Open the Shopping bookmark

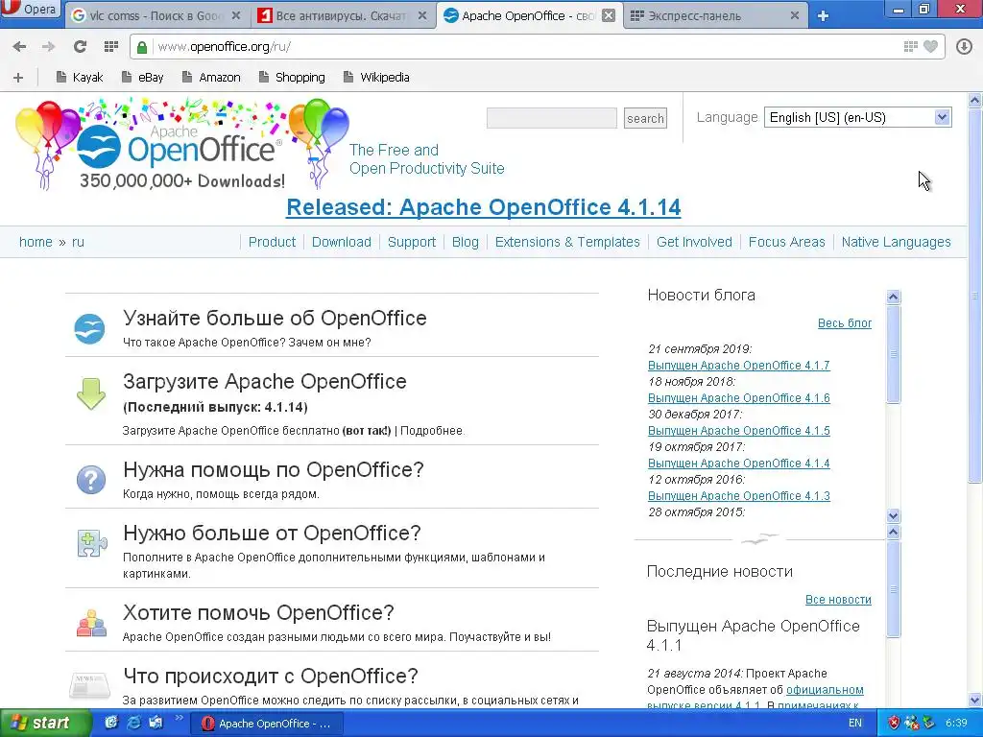(292, 77)
